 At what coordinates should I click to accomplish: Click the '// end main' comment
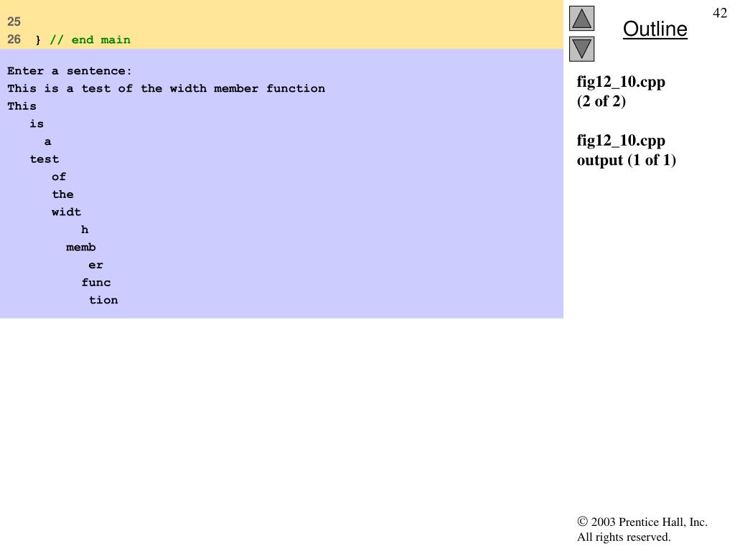click(x=90, y=40)
